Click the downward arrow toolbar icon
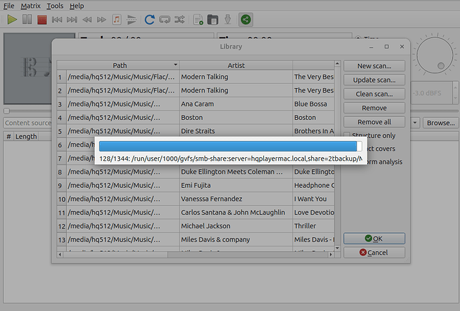This screenshot has width=460, height=311. tap(227, 19)
